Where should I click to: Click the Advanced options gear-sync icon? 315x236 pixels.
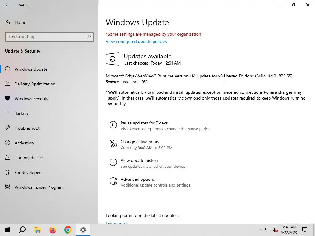pyautogui.click(x=113, y=181)
